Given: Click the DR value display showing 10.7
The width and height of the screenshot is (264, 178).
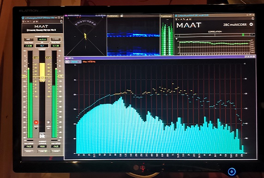Looking at the screenshot, I should 42,46.
